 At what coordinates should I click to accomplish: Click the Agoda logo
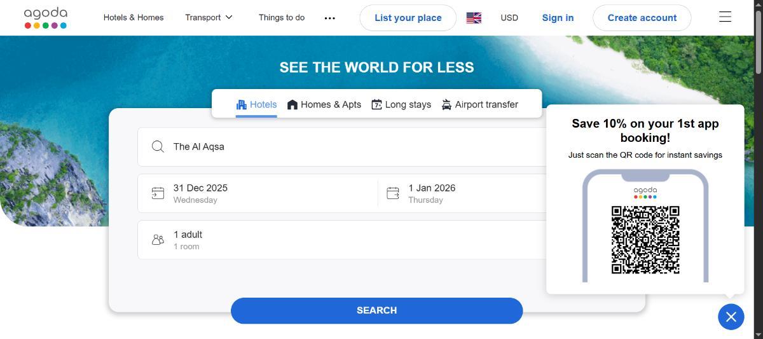pyautogui.click(x=45, y=18)
